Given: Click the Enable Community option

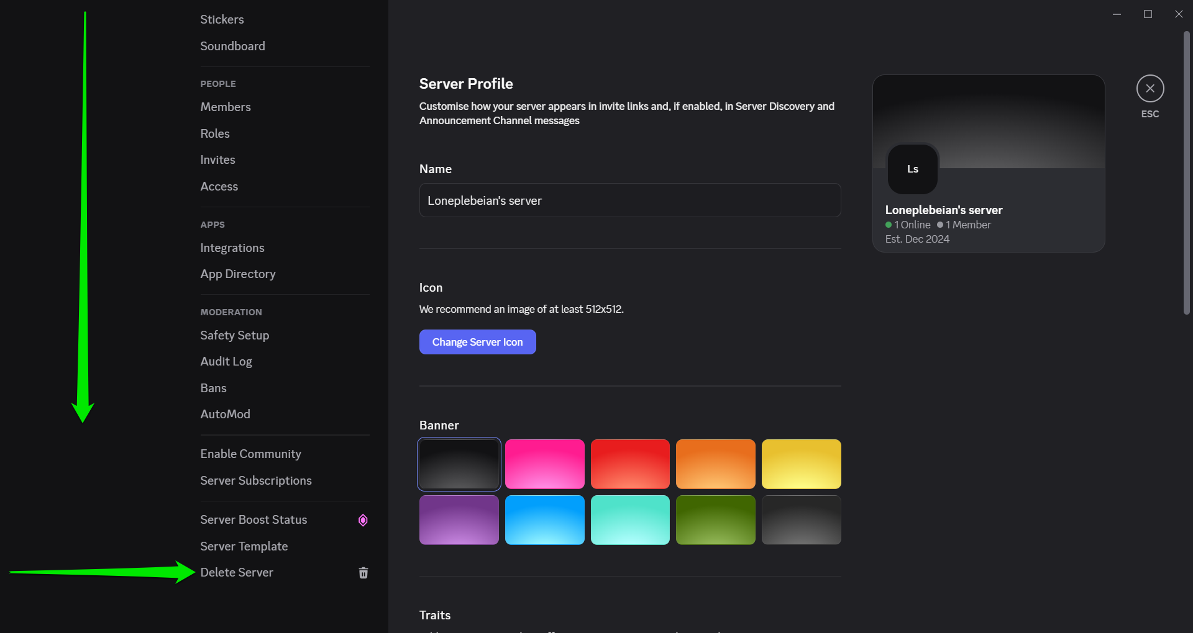Looking at the screenshot, I should tap(250, 454).
